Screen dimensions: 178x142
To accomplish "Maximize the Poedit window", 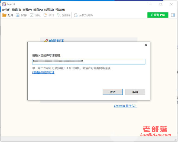I will [161, 4].
